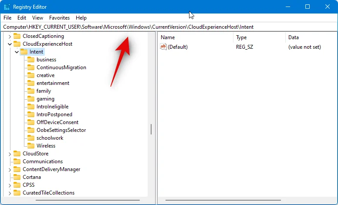Click the CloudExperienceHost folder icon

click(x=17, y=44)
